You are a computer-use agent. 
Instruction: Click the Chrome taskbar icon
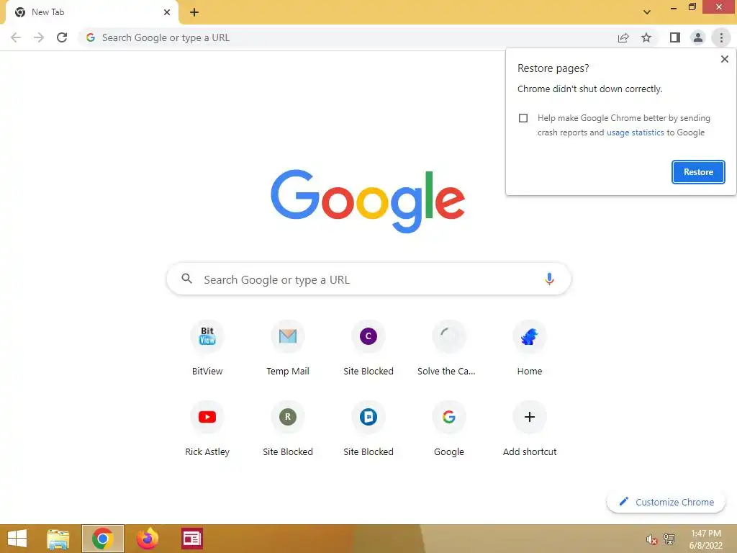[x=102, y=539]
